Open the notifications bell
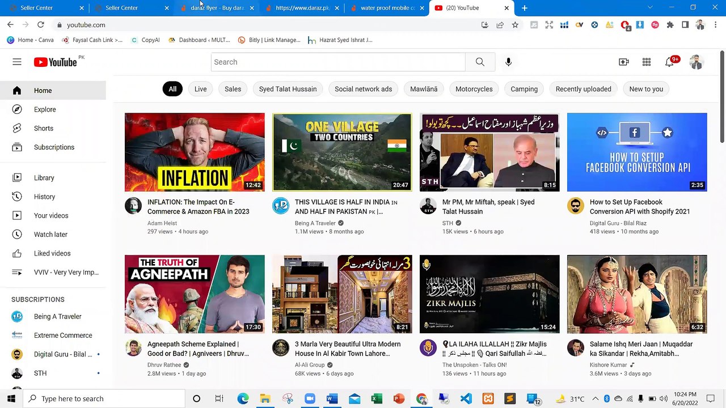726x408 pixels. coord(670,62)
